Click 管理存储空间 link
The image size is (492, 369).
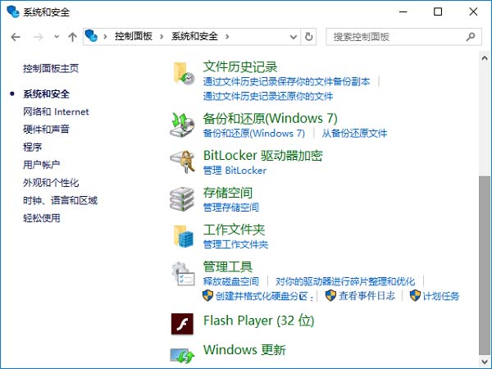tap(231, 207)
